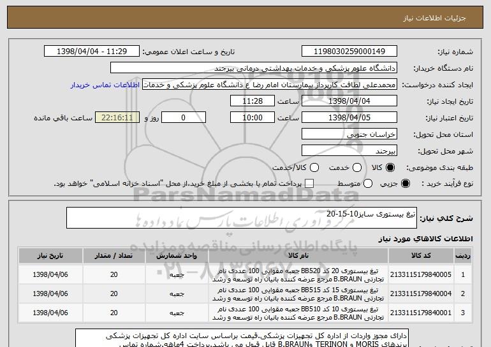Image resolution: width=491 pixels, height=347 pixels.
Task: Select product code 2133115179840004
Action: 421,294
